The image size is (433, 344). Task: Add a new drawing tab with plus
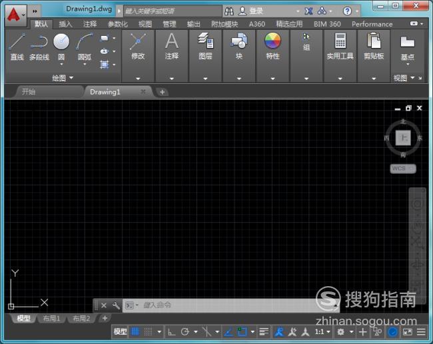click(x=163, y=92)
